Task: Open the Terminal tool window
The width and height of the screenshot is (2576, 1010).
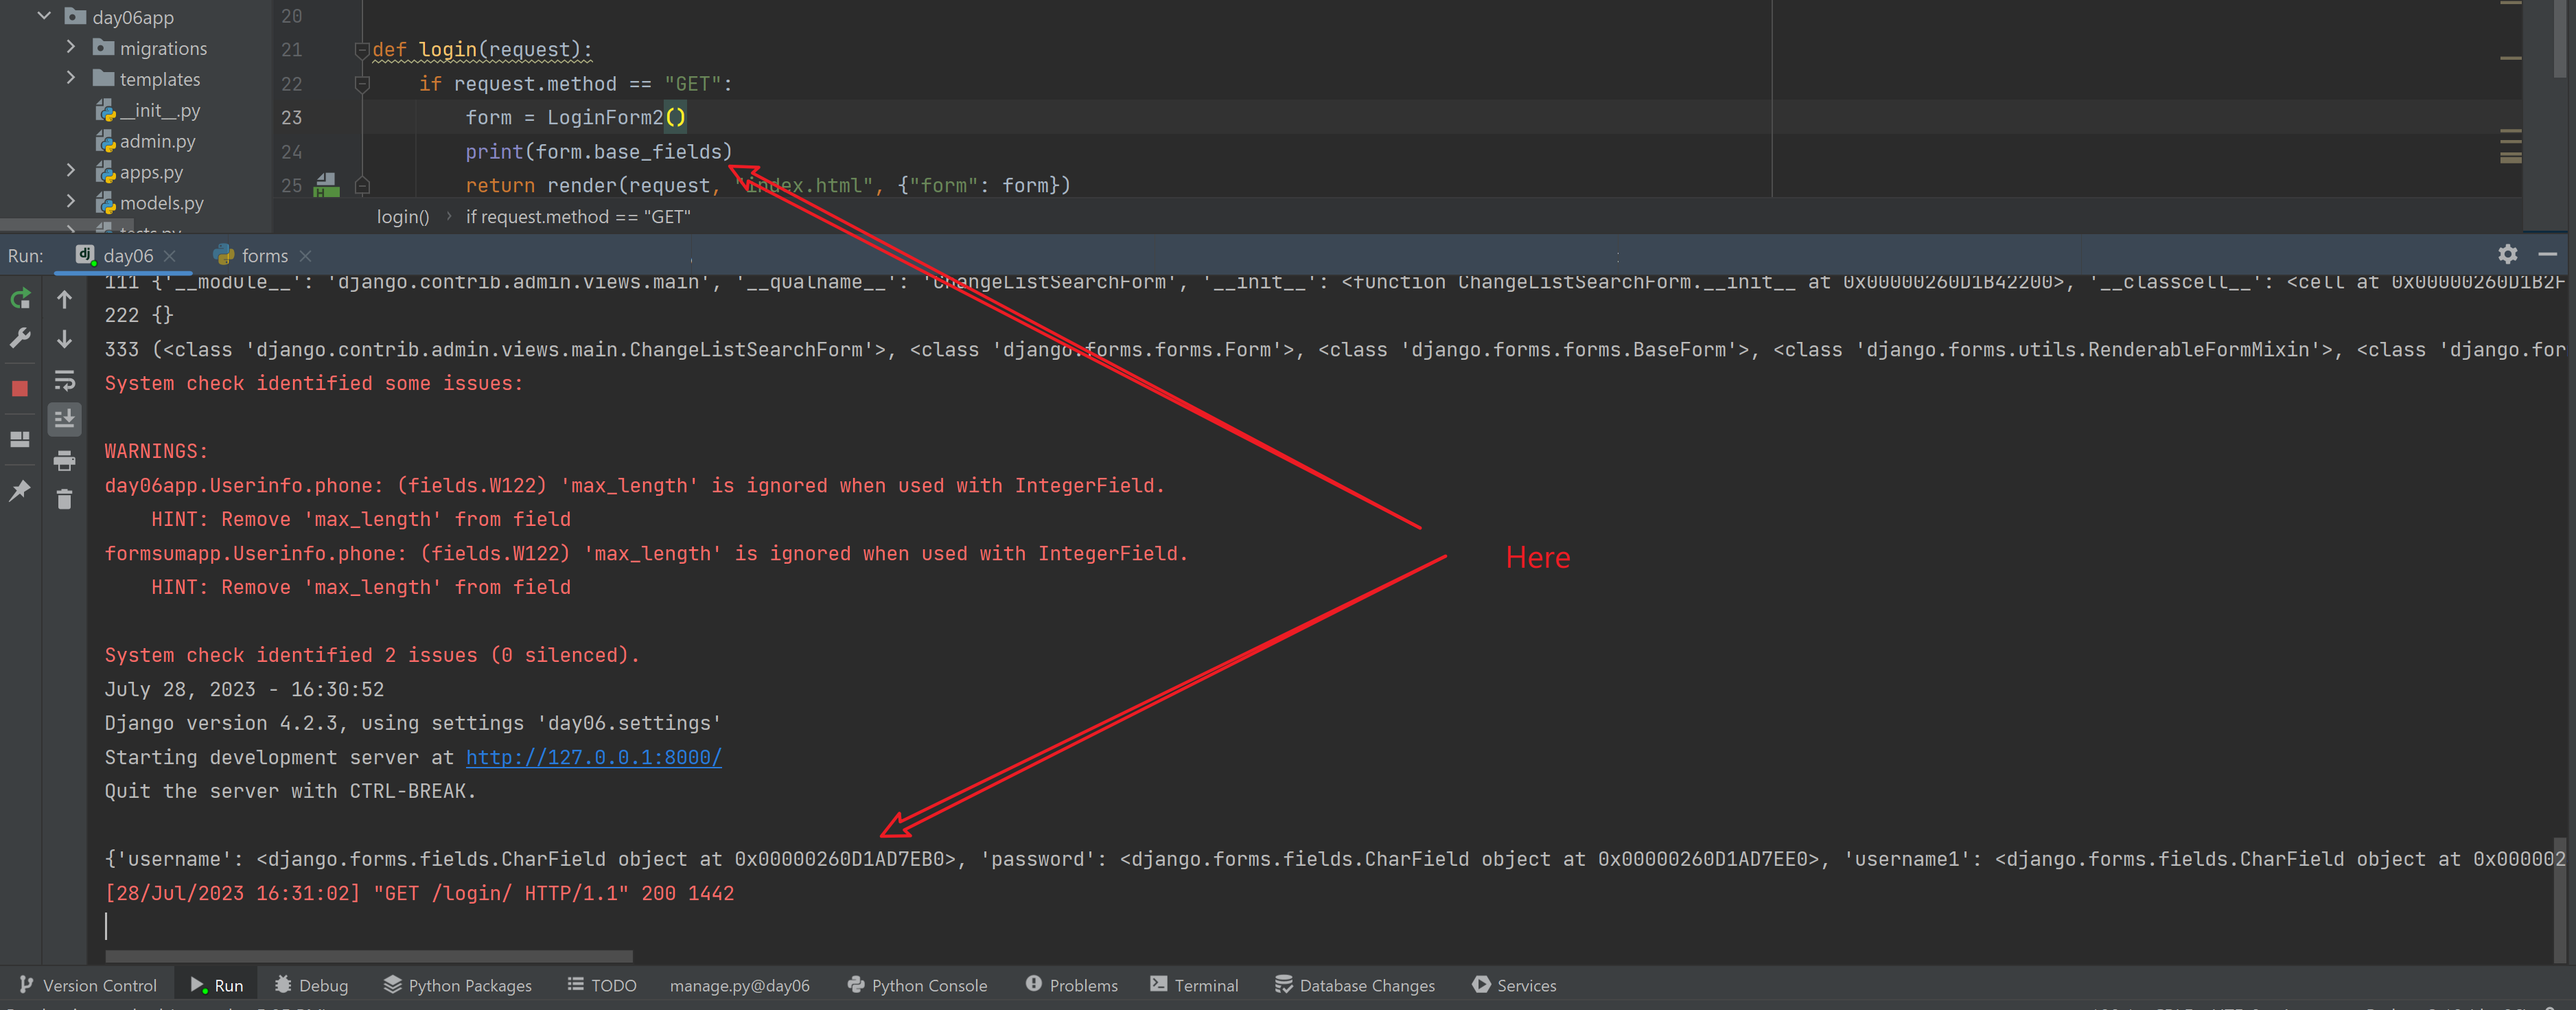Action: coord(1194,985)
